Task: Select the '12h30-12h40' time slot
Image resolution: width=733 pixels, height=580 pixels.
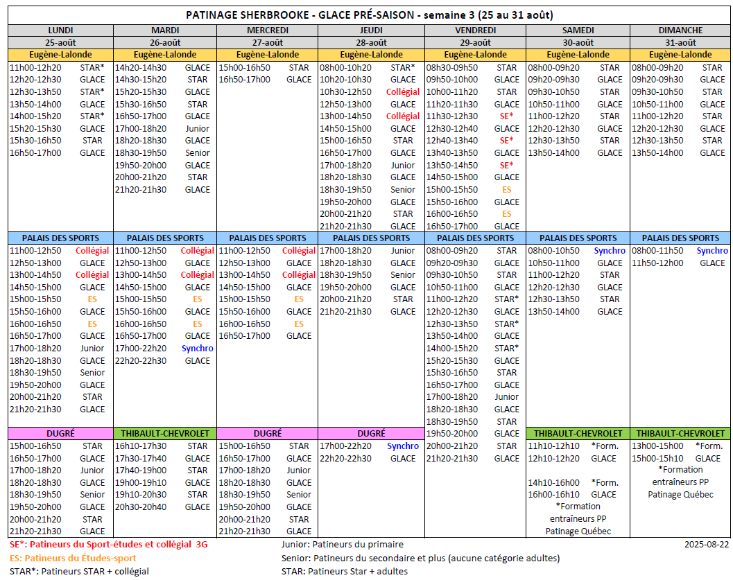Action: (x=452, y=128)
